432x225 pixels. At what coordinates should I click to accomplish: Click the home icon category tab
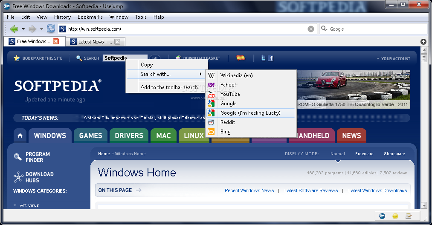(20, 136)
